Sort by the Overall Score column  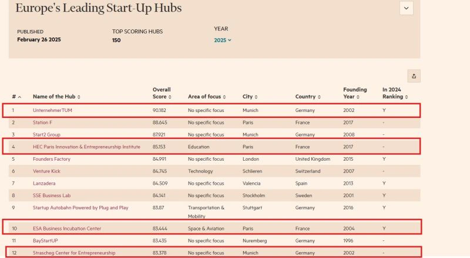[x=162, y=93]
